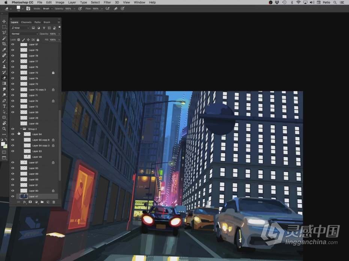Select the Crop tool
Viewport: 349px width, 261px height.
(x=4, y=44)
